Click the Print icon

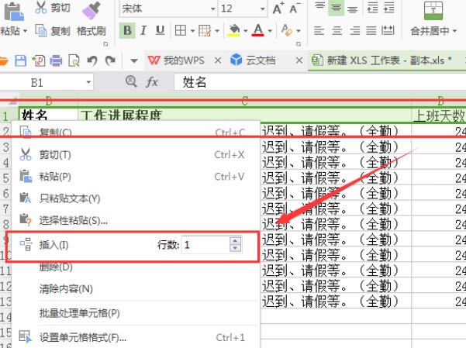click(x=56, y=60)
